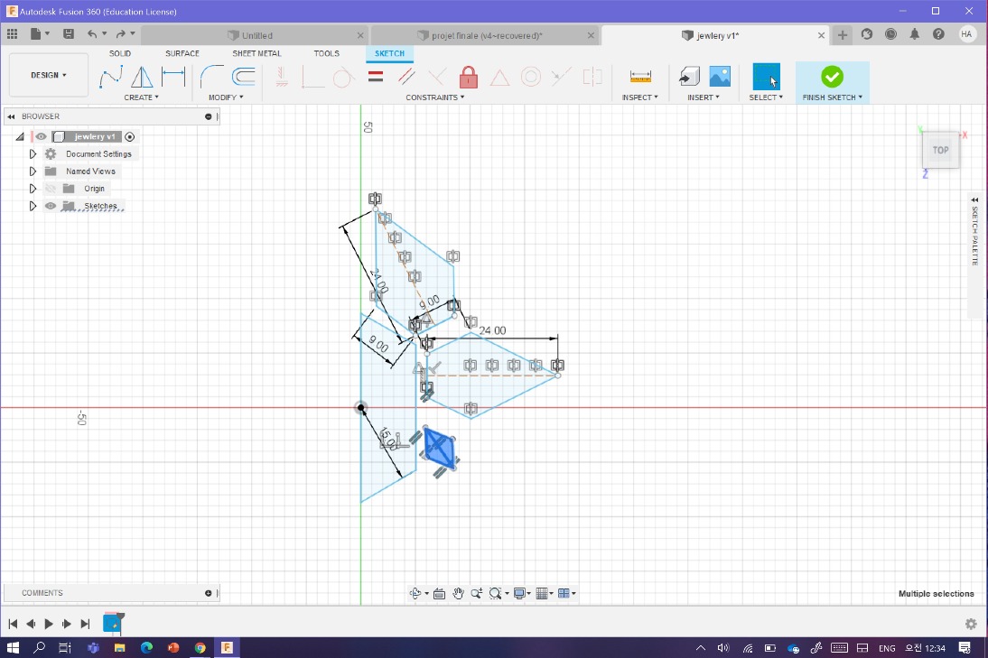Click the green Finish Sketch checkmark
988x658 pixels.
coord(832,77)
